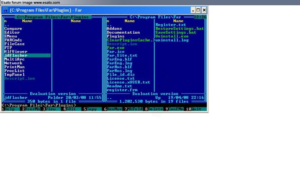Select the Network folder

pos(13,63)
